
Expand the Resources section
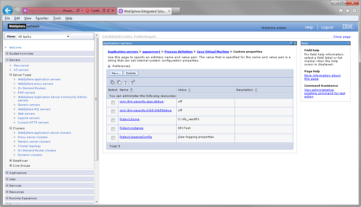[7, 192]
